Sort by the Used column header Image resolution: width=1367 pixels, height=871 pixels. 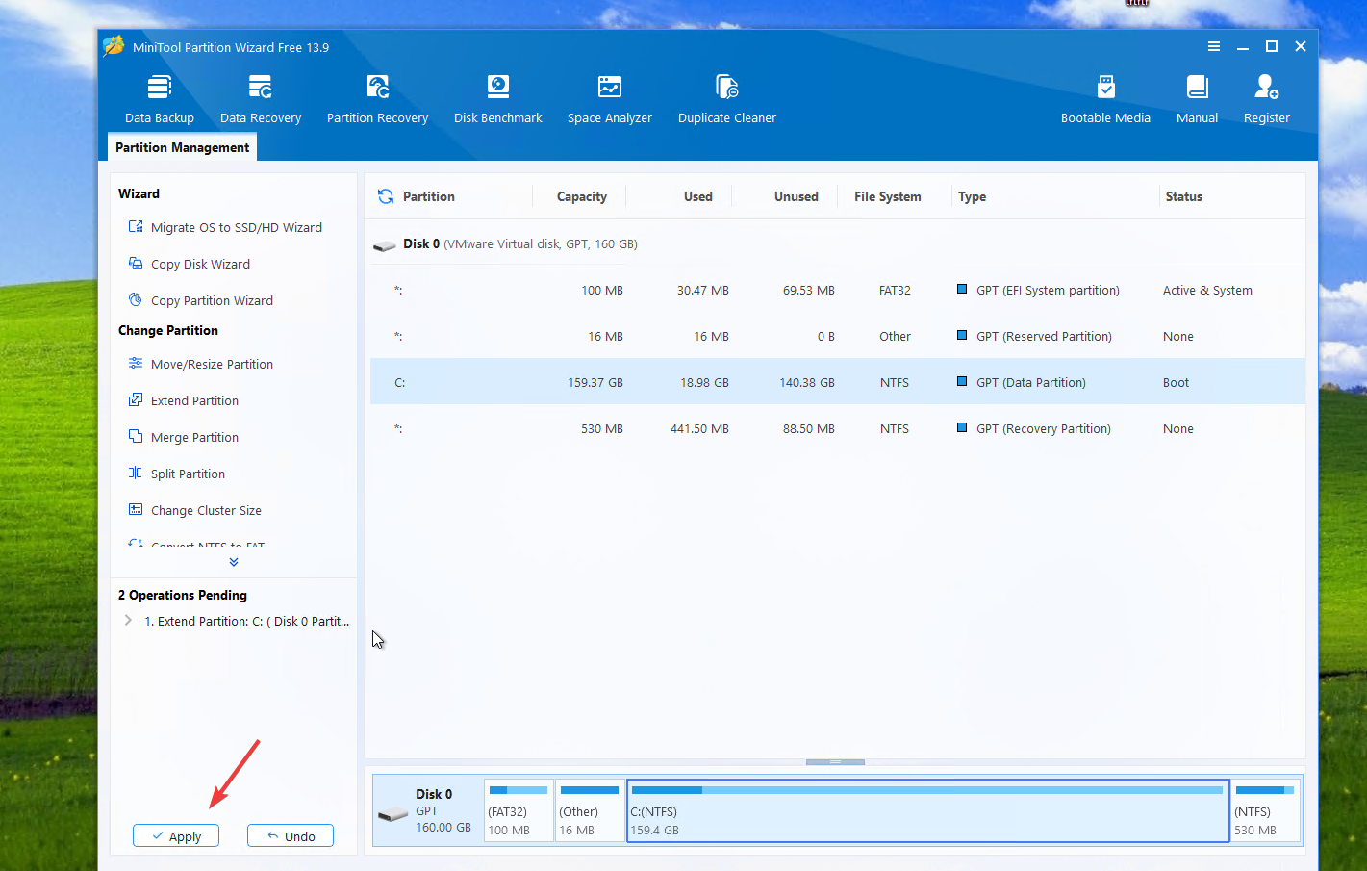698,196
